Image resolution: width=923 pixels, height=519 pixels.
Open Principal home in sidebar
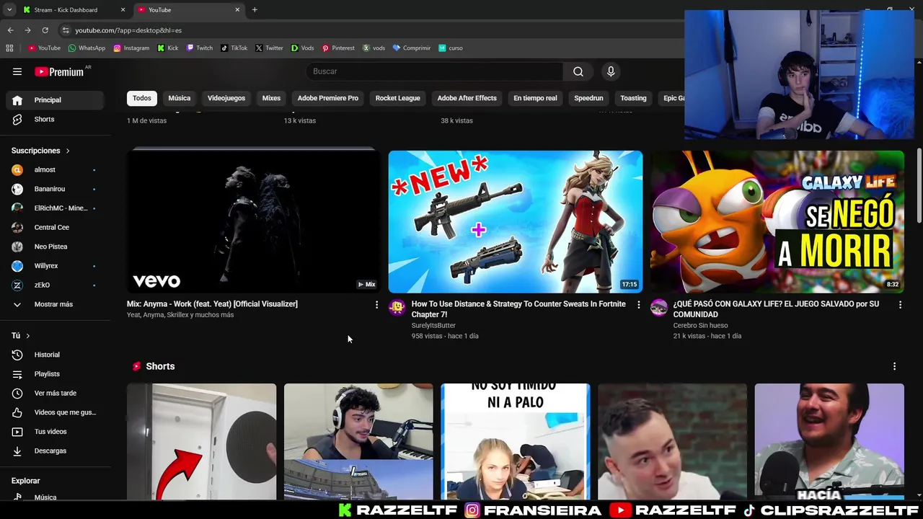(56, 99)
